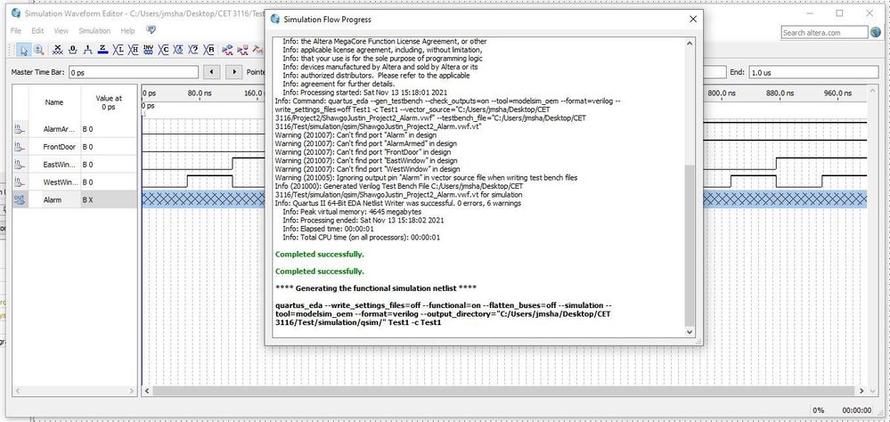Viewport: 890px width, 422px height.
Task: Click scroll-down arrow in progress dialog
Action: pos(690,332)
